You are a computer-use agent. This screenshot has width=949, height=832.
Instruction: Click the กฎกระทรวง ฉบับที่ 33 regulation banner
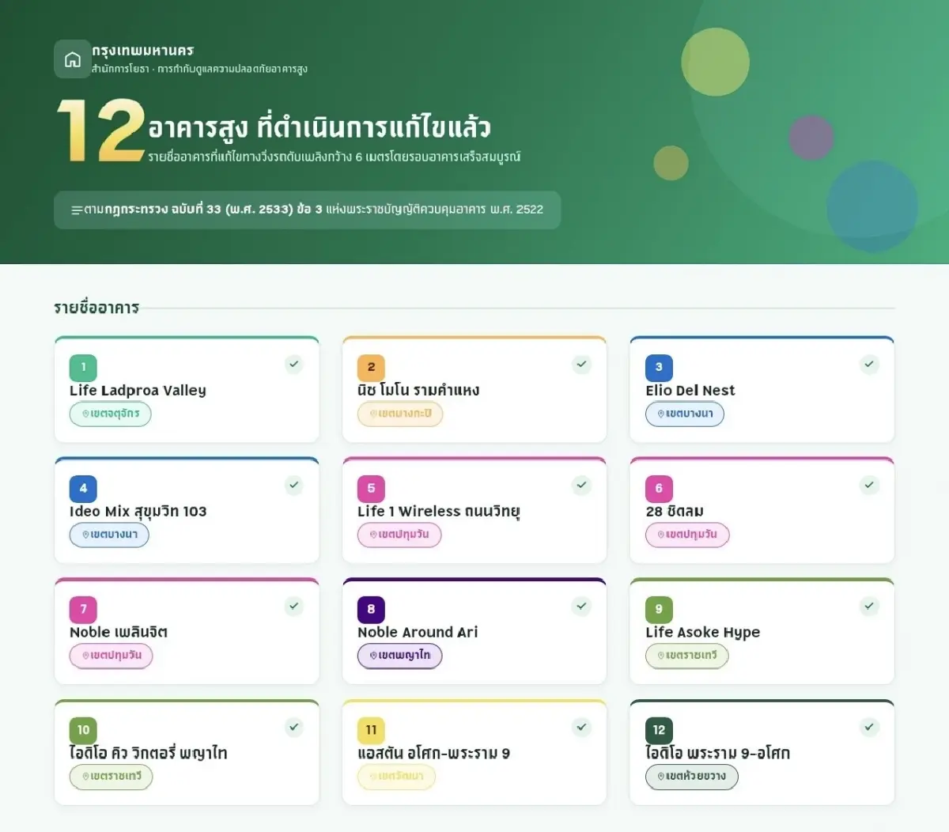307,210
